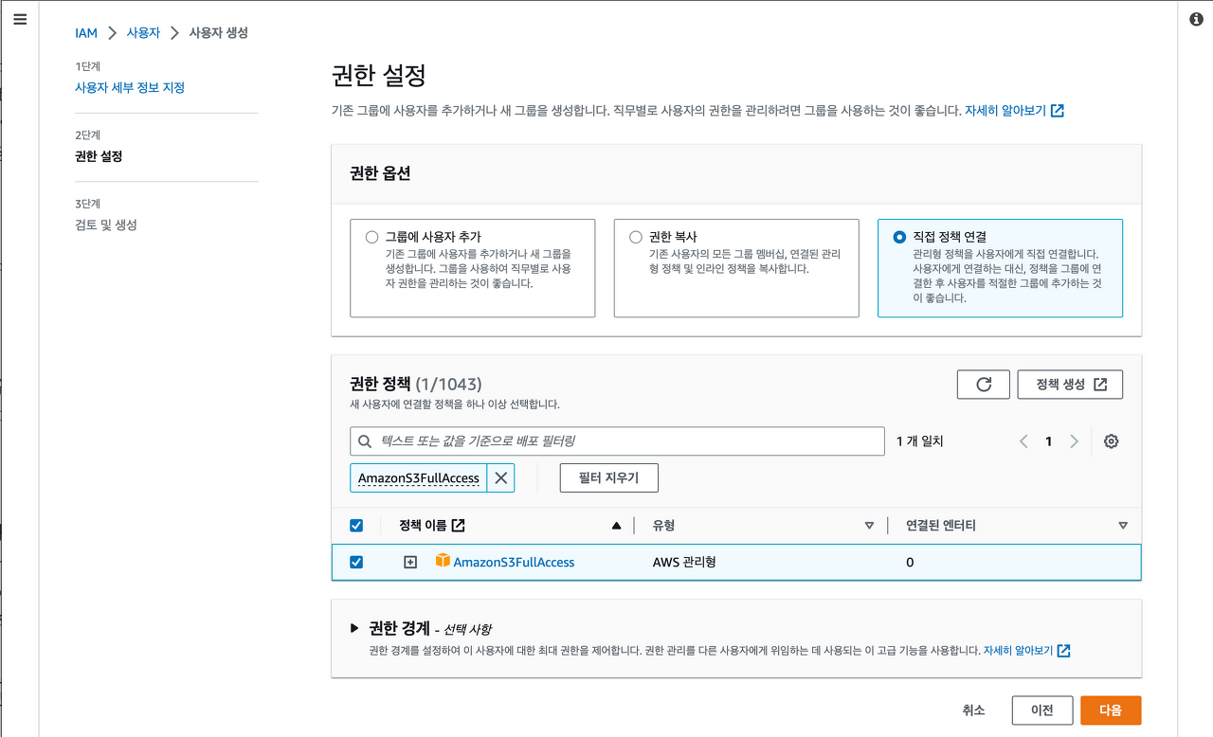Click the orange 다음 button
This screenshot has width=1213, height=737.
coord(1111,710)
